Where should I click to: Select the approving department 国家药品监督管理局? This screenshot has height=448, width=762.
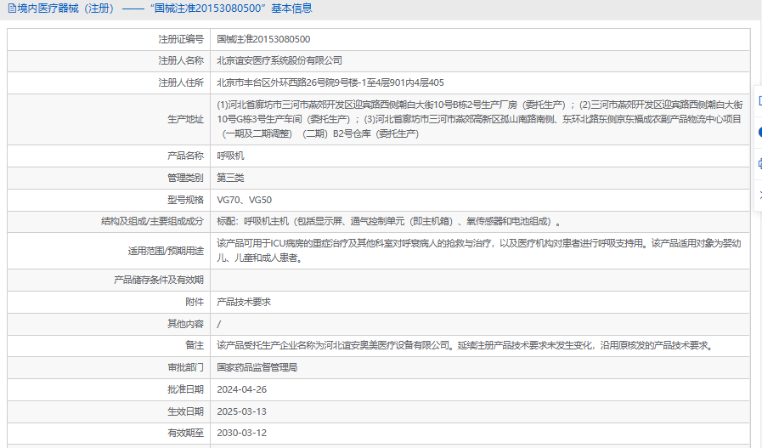click(x=257, y=367)
